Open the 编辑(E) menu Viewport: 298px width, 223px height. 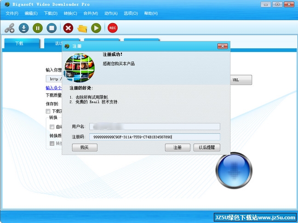[x=31, y=13]
